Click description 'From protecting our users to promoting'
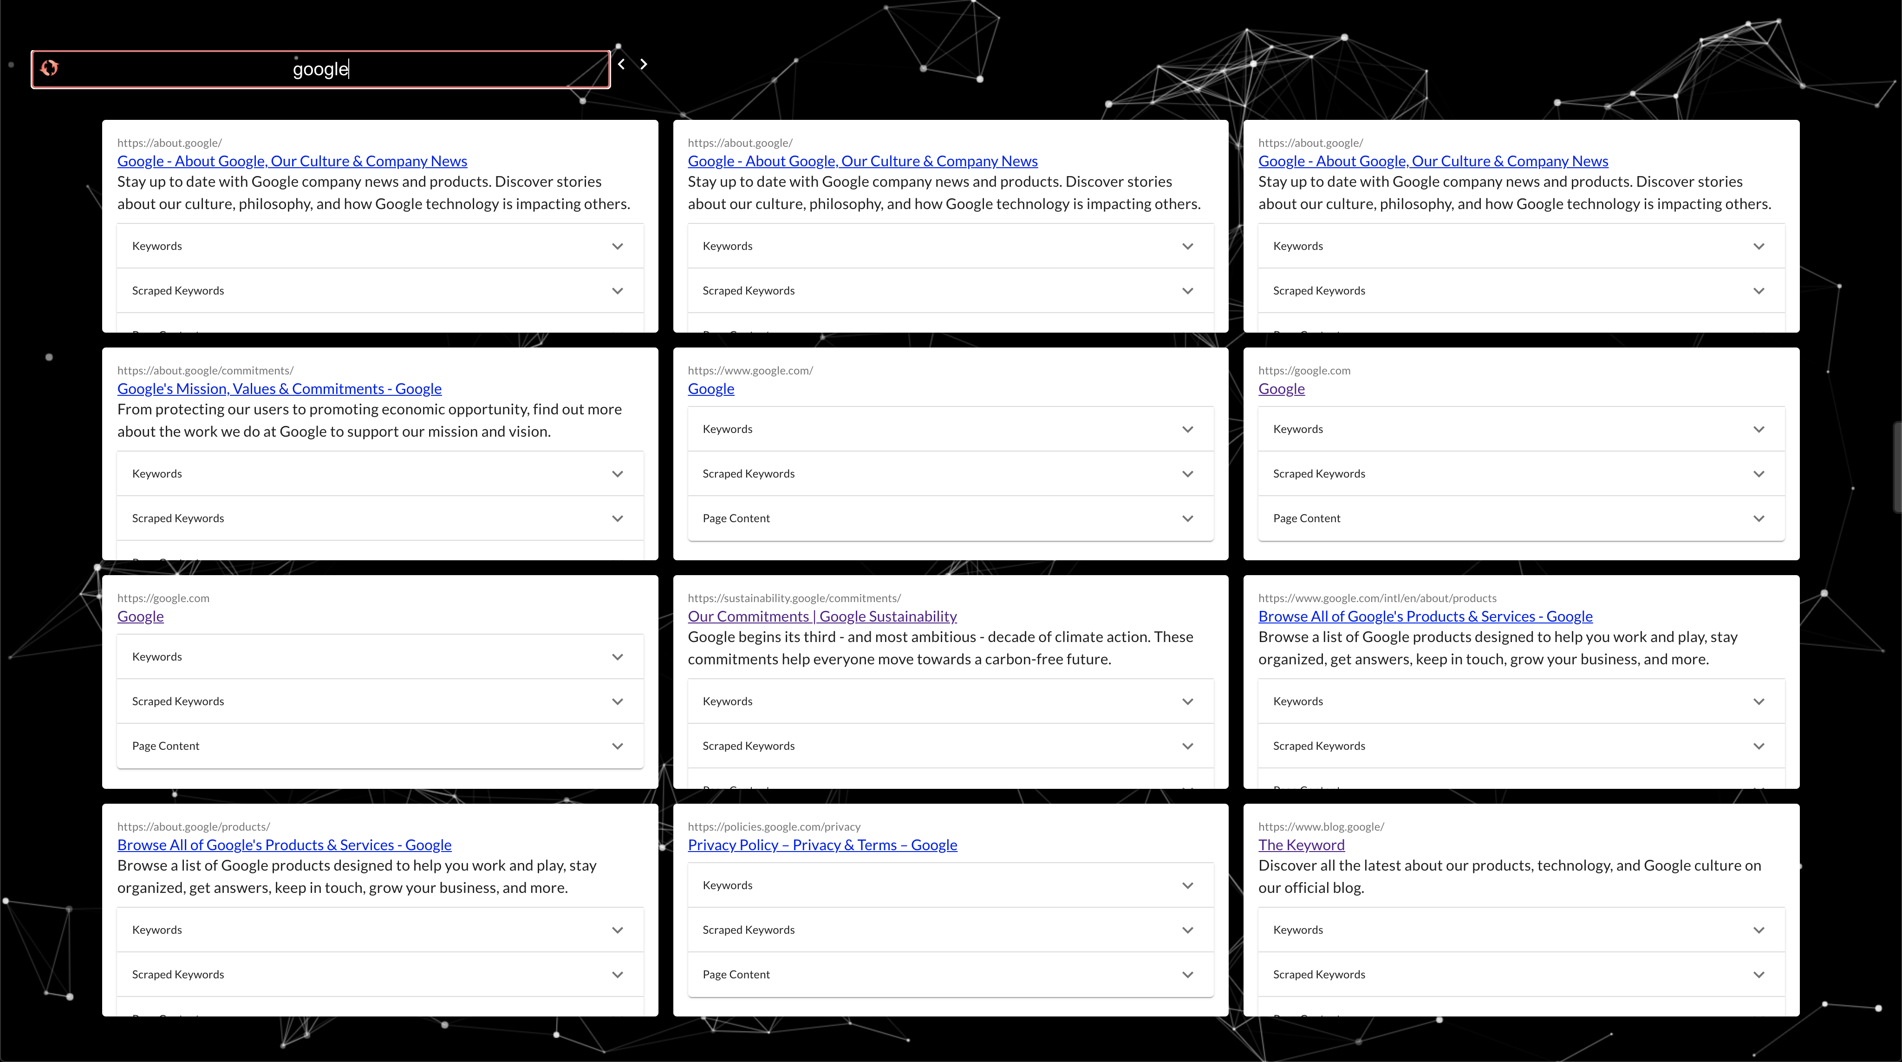The width and height of the screenshot is (1902, 1062). 369,420
